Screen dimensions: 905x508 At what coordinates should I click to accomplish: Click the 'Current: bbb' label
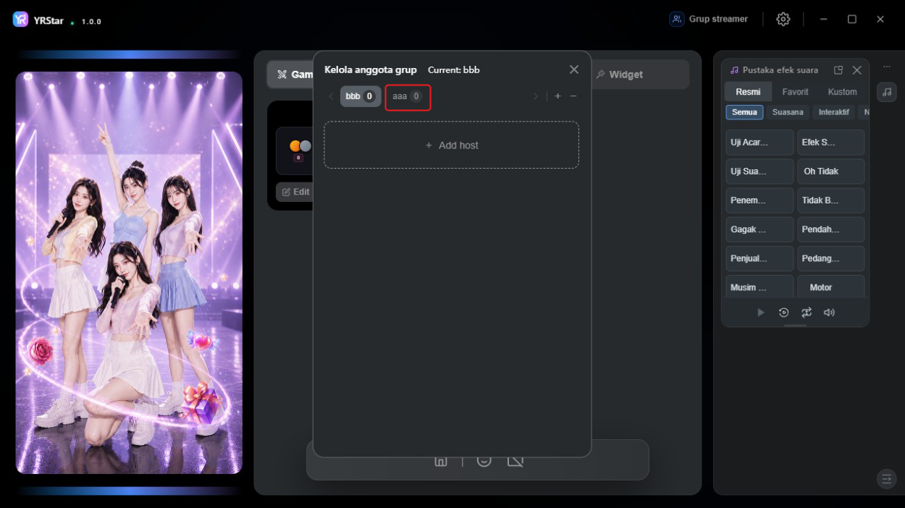(454, 70)
